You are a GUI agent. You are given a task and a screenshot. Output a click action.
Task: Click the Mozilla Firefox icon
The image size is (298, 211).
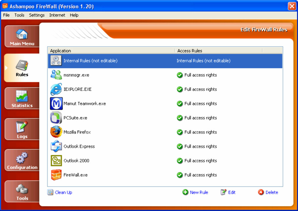tap(56, 132)
